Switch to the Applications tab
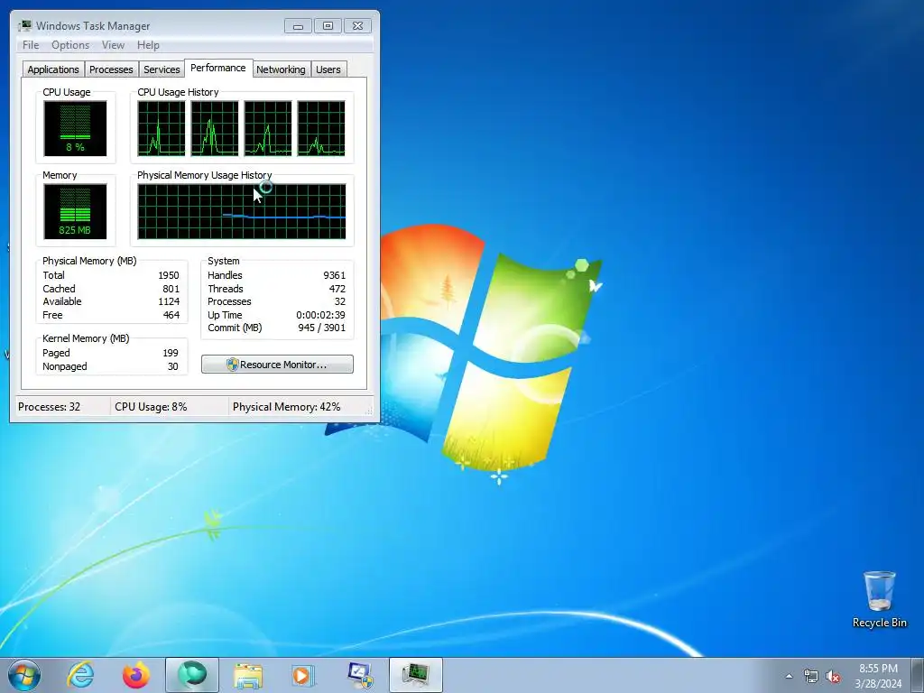The image size is (924, 693). (53, 69)
